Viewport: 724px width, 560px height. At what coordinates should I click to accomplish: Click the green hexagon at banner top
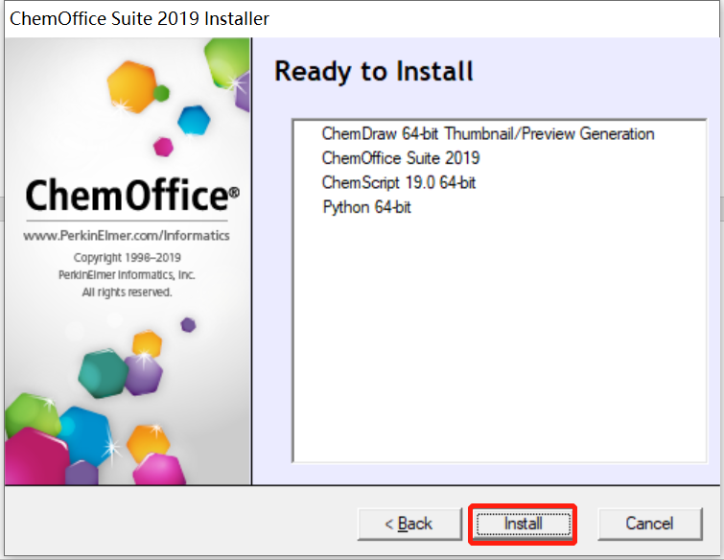[226, 63]
